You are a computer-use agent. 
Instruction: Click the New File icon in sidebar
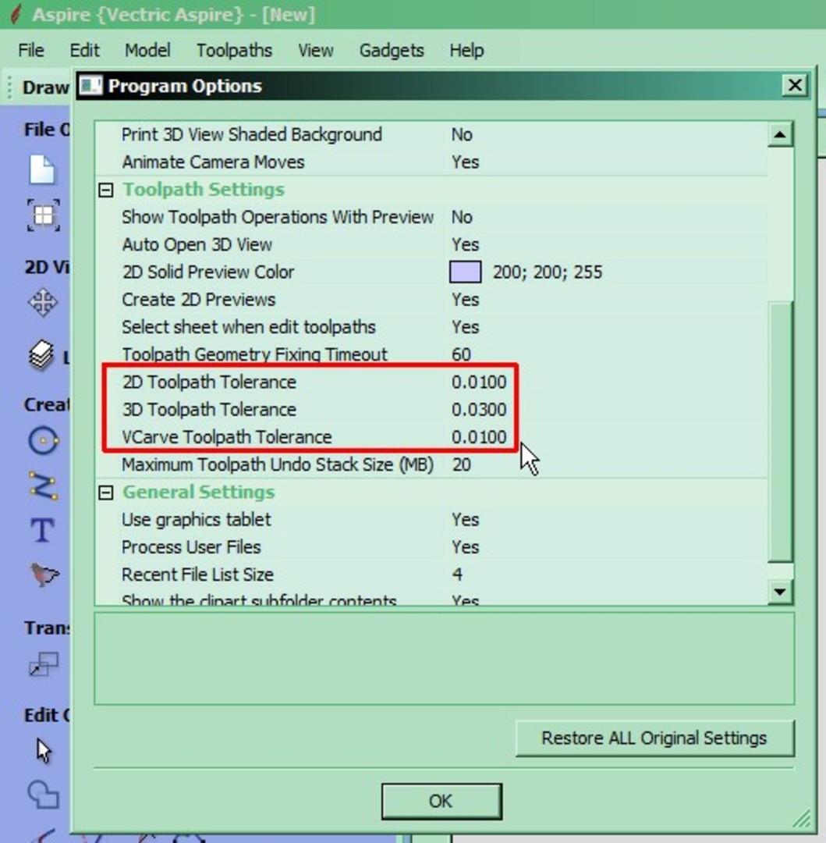(42, 170)
